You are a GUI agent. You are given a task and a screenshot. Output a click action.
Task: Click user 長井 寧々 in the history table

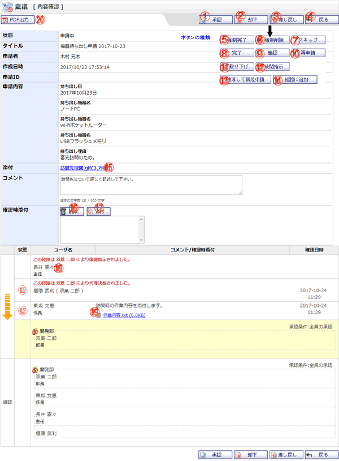click(44, 267)
